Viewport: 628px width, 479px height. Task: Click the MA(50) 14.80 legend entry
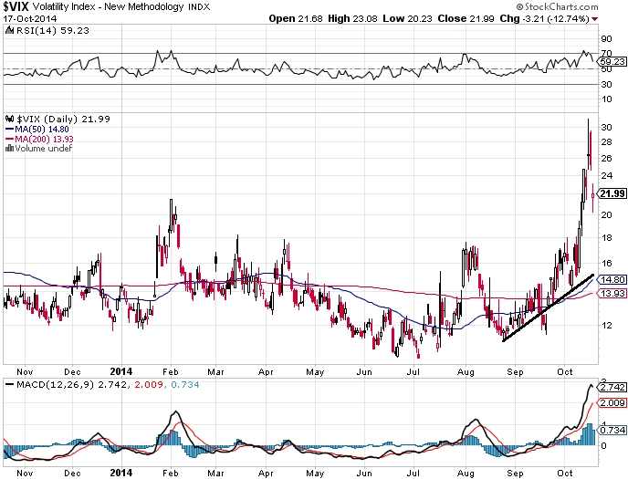(x=42, y=130)
